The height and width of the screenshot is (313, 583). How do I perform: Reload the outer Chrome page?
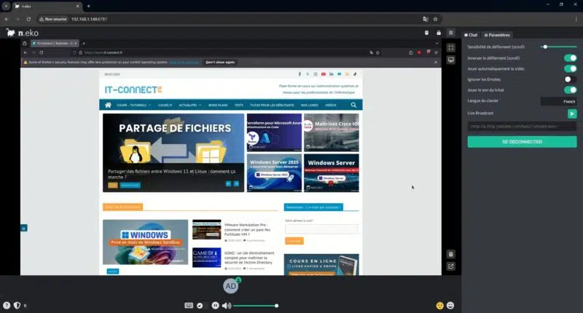pyautogui.click(x=28, y=19)
